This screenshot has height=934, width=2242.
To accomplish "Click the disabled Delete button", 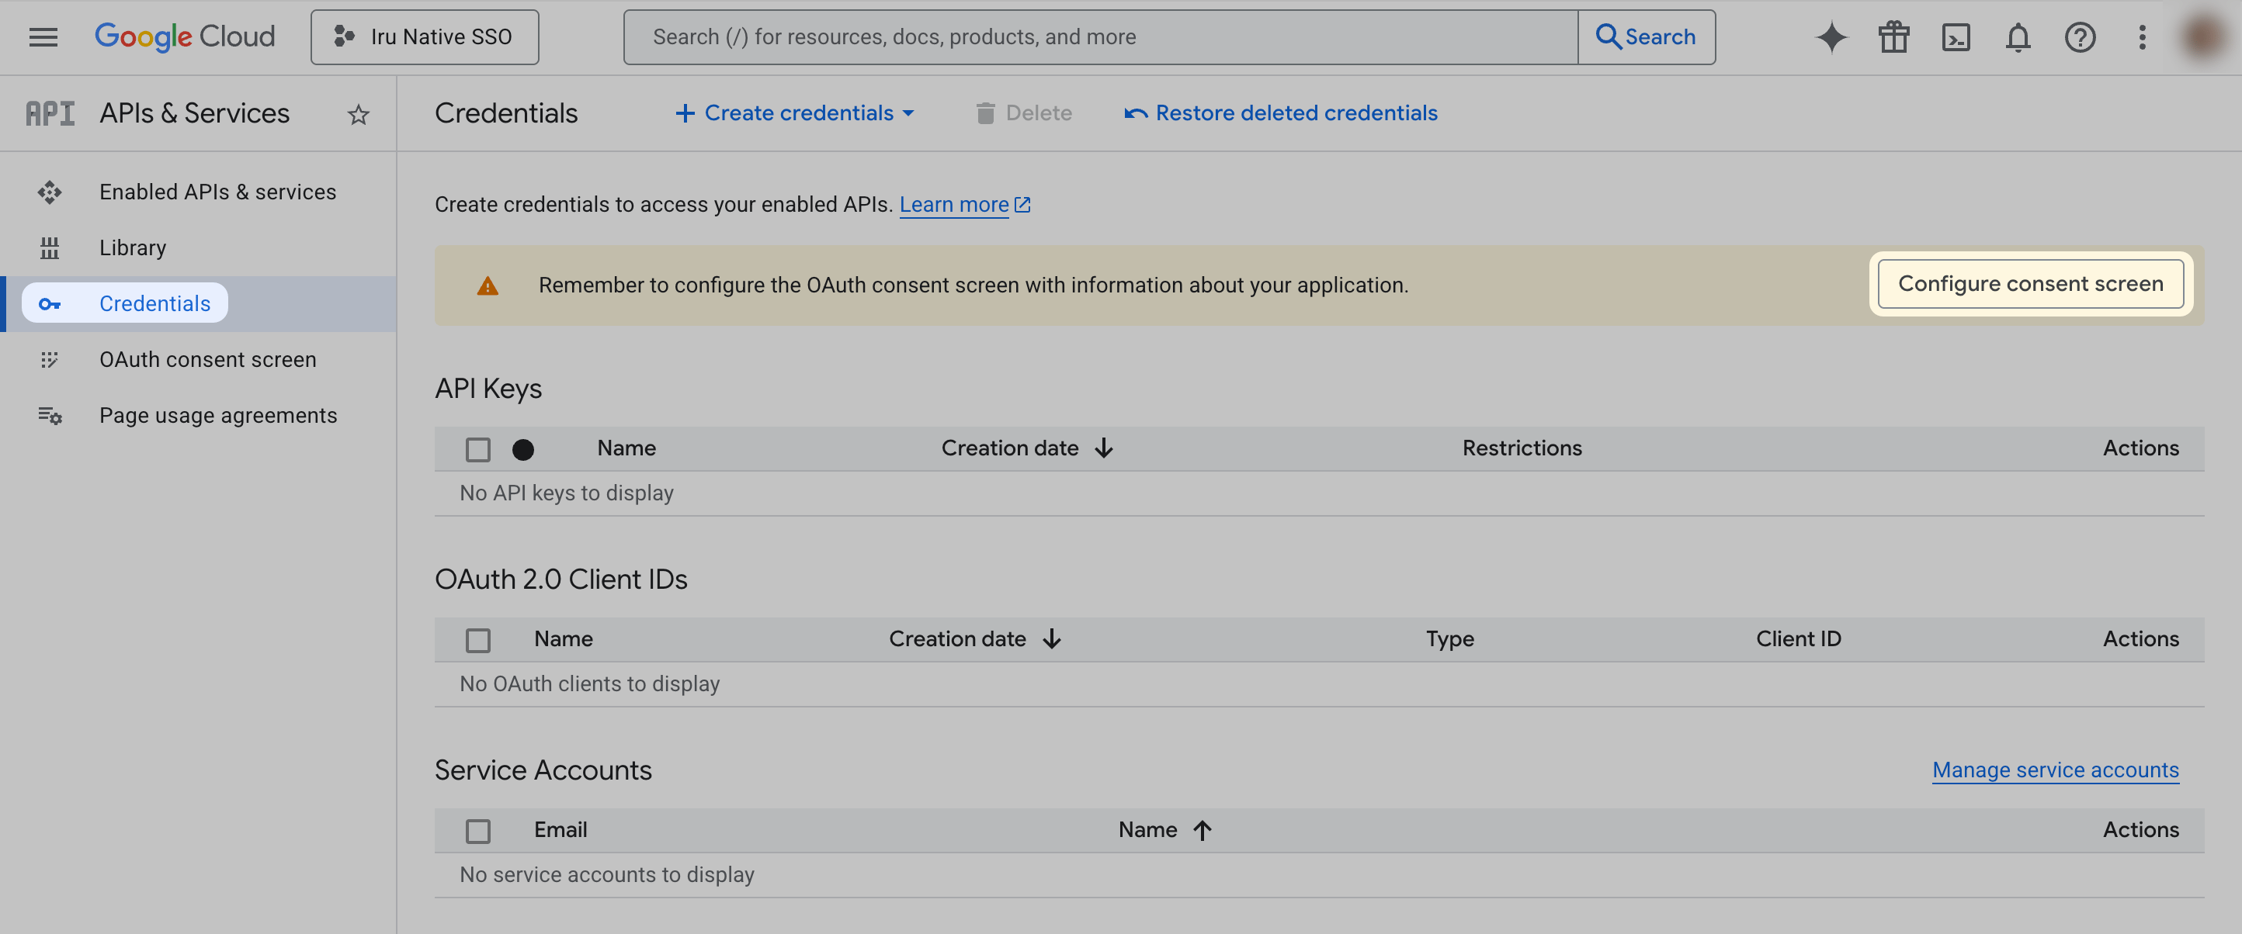I will click(1023, 113).
